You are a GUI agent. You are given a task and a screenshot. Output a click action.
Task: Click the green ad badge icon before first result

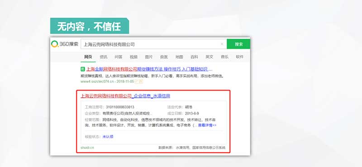pos(83,69)
